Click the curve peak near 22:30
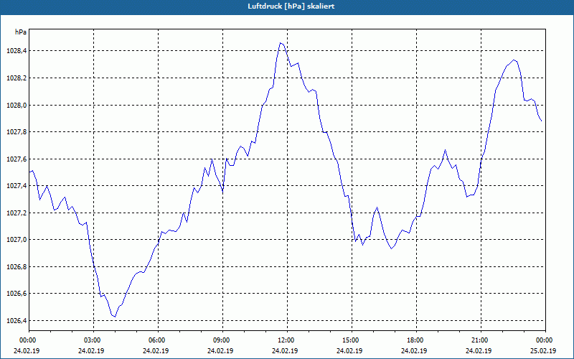This screenshot has width=574, height=359. point(514,60)
